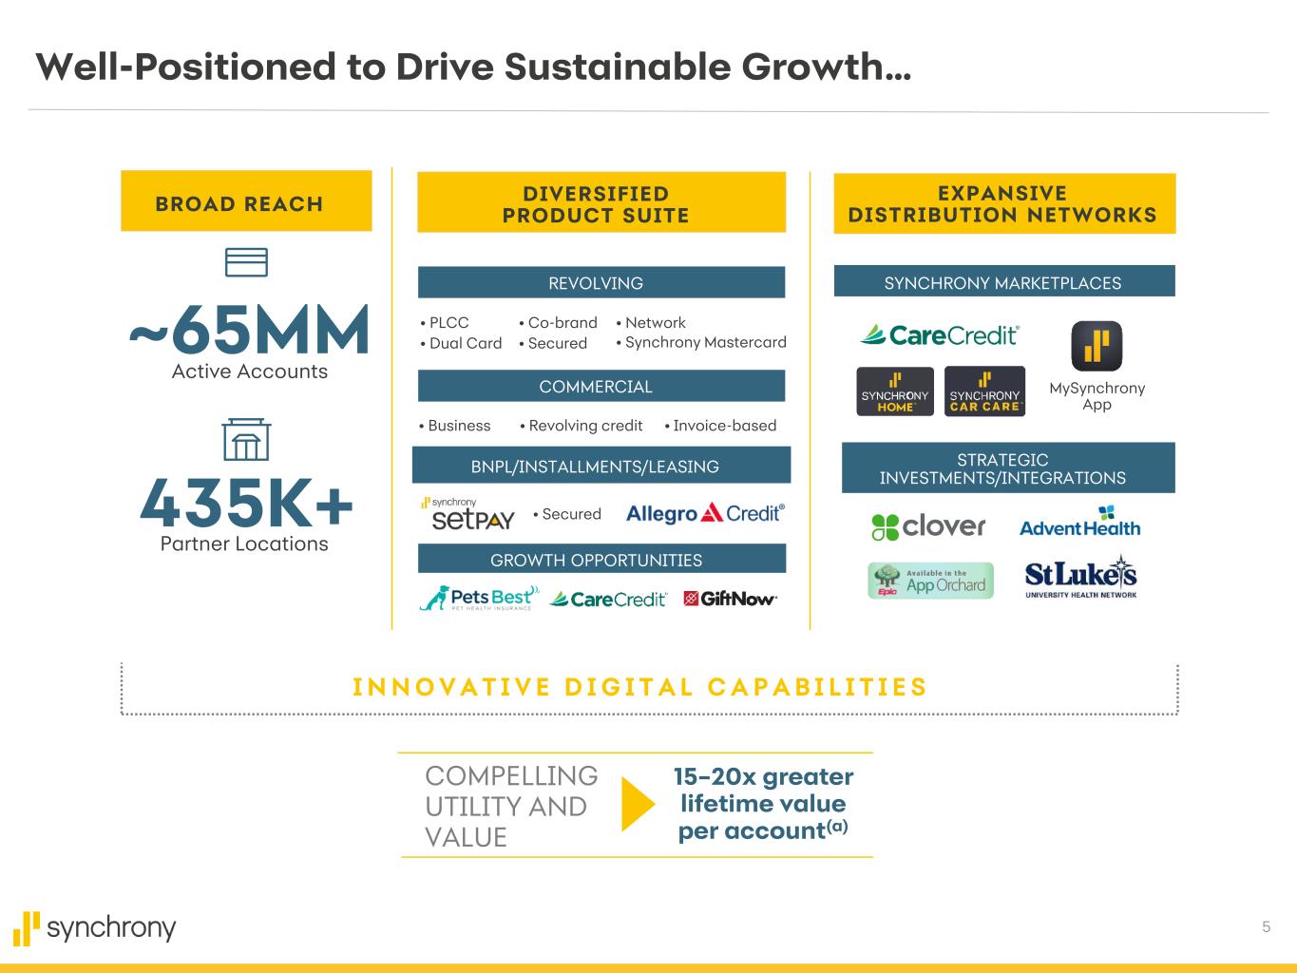The height and width of the screenshot is (973, 1297).
Task: Click the St Luke's University Health Network logo
Action: click(x=1080, y=578)
